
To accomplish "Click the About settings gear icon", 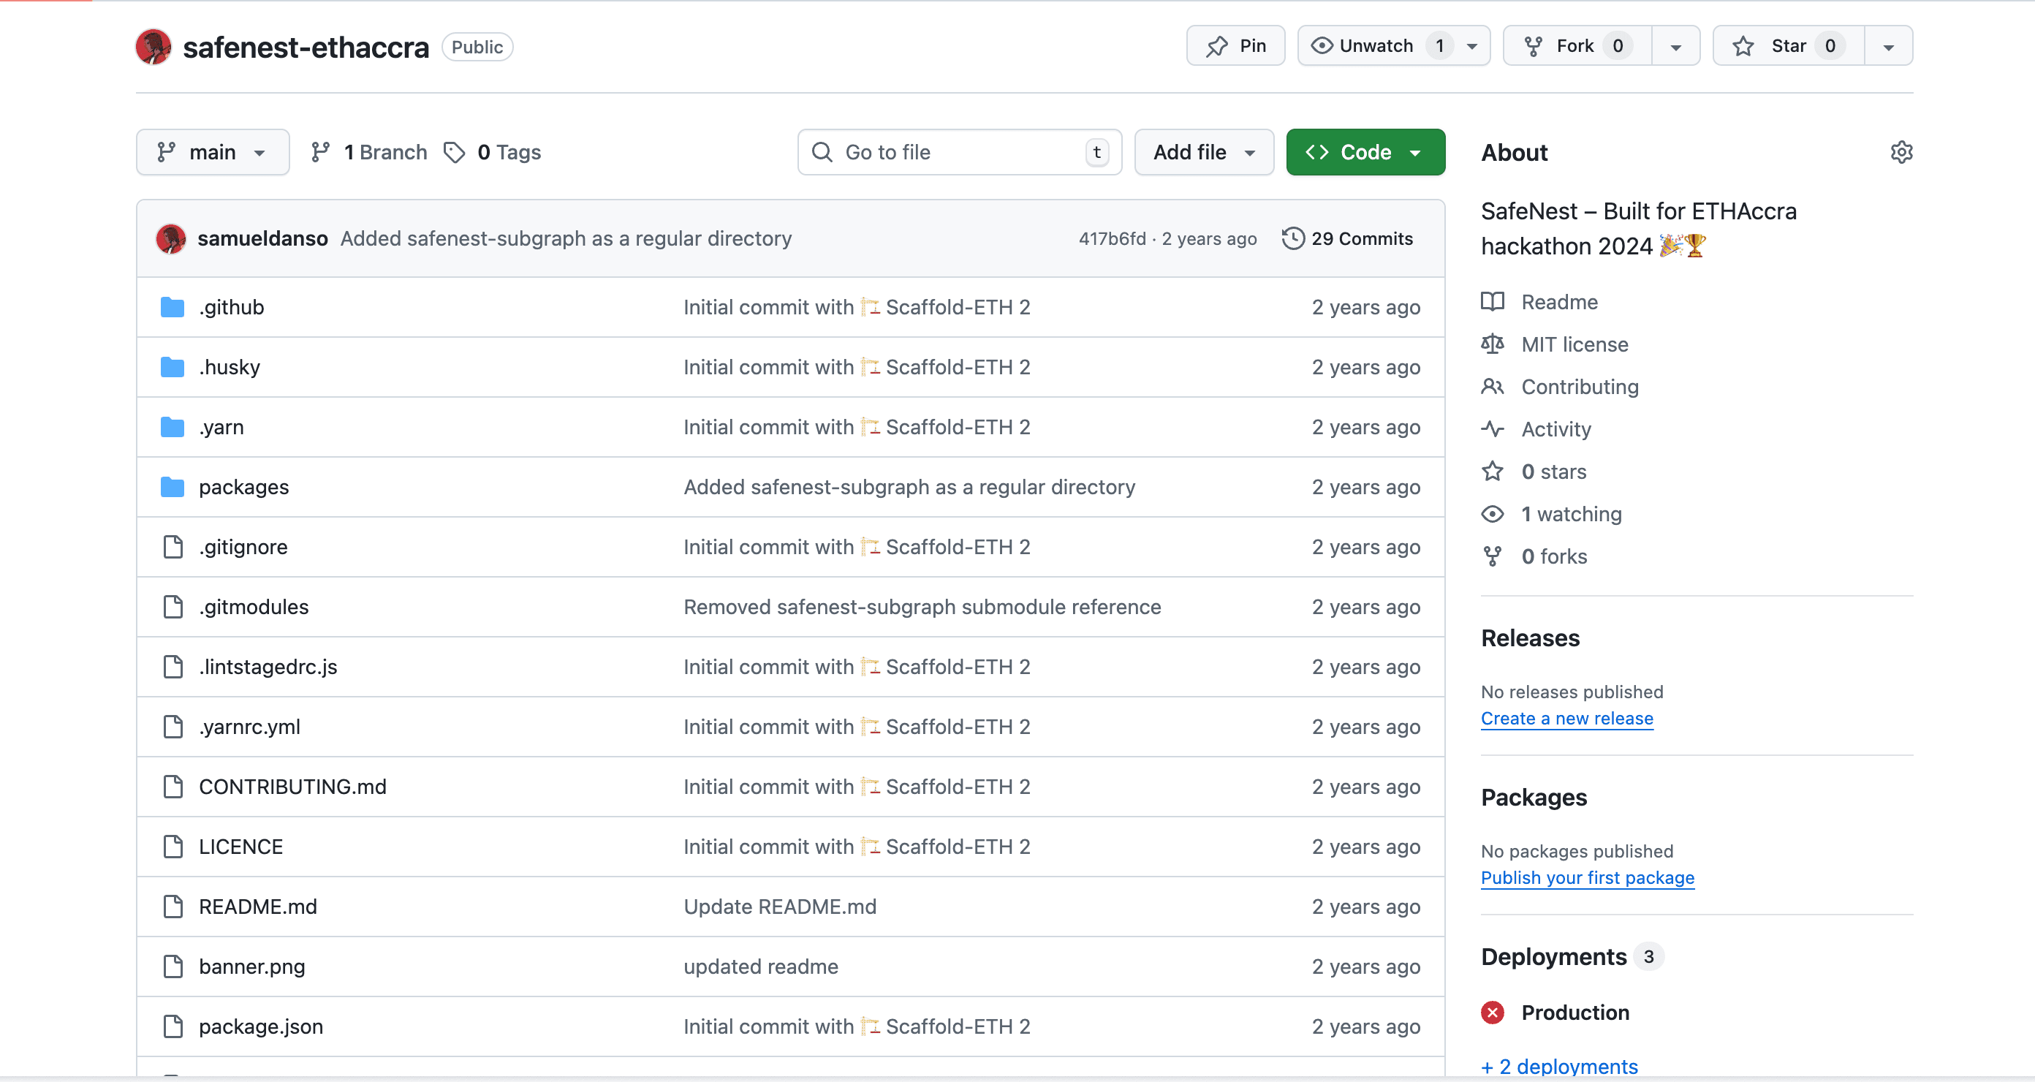I will [x=1901, y=152].
